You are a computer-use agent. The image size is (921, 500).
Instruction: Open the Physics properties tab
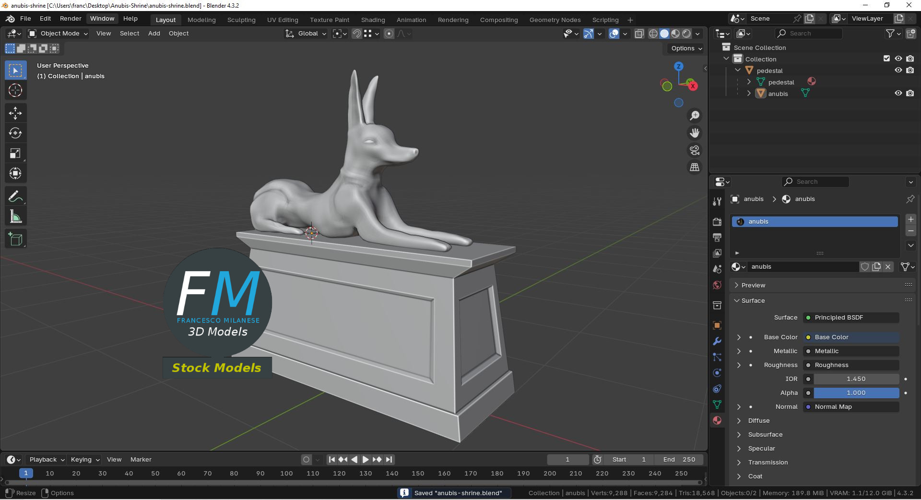pos(717,373)
